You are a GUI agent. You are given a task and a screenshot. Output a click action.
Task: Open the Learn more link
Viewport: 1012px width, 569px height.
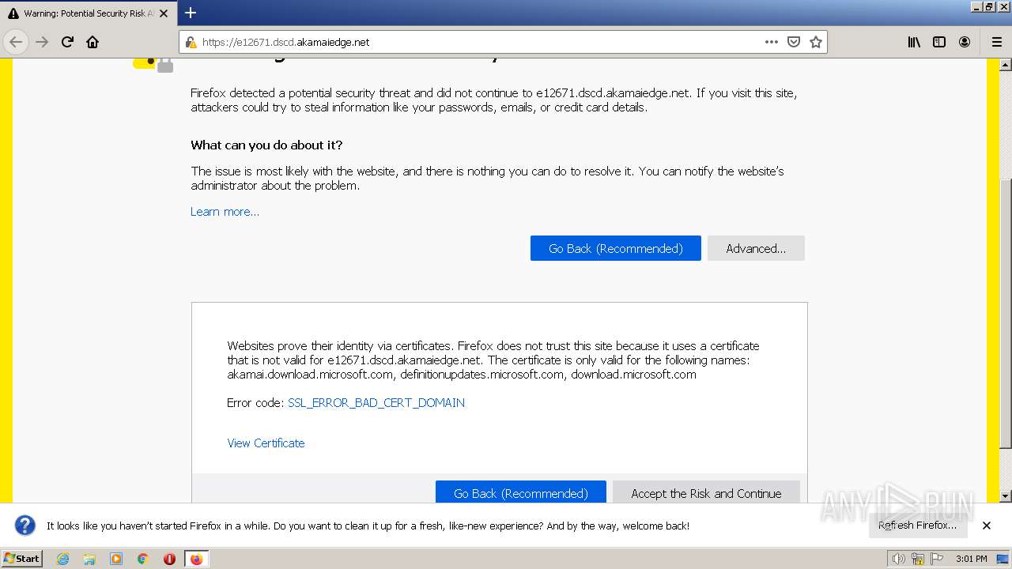225,211
